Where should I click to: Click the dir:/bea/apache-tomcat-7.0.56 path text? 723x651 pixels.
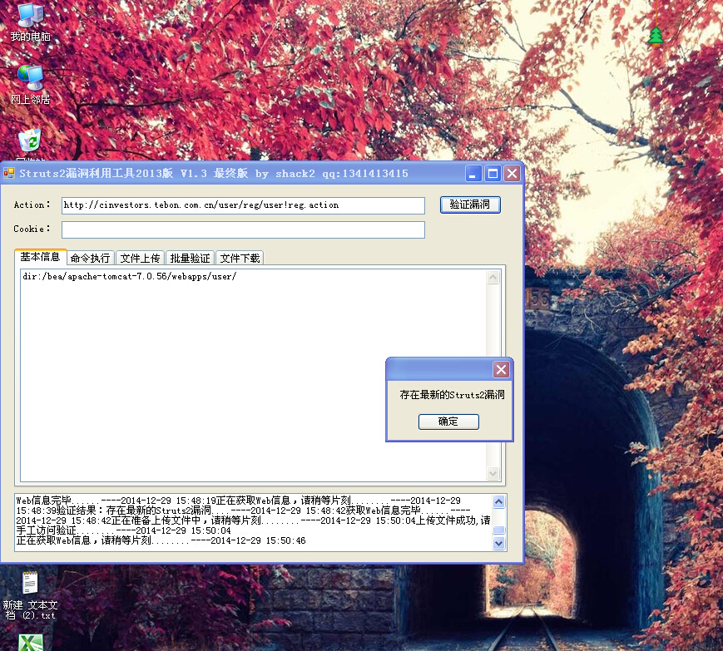pos(130,276)
